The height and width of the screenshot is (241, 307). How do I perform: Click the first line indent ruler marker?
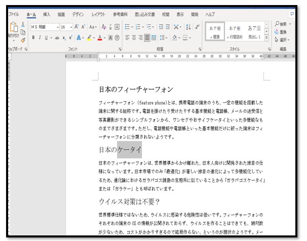pos(98,54)
